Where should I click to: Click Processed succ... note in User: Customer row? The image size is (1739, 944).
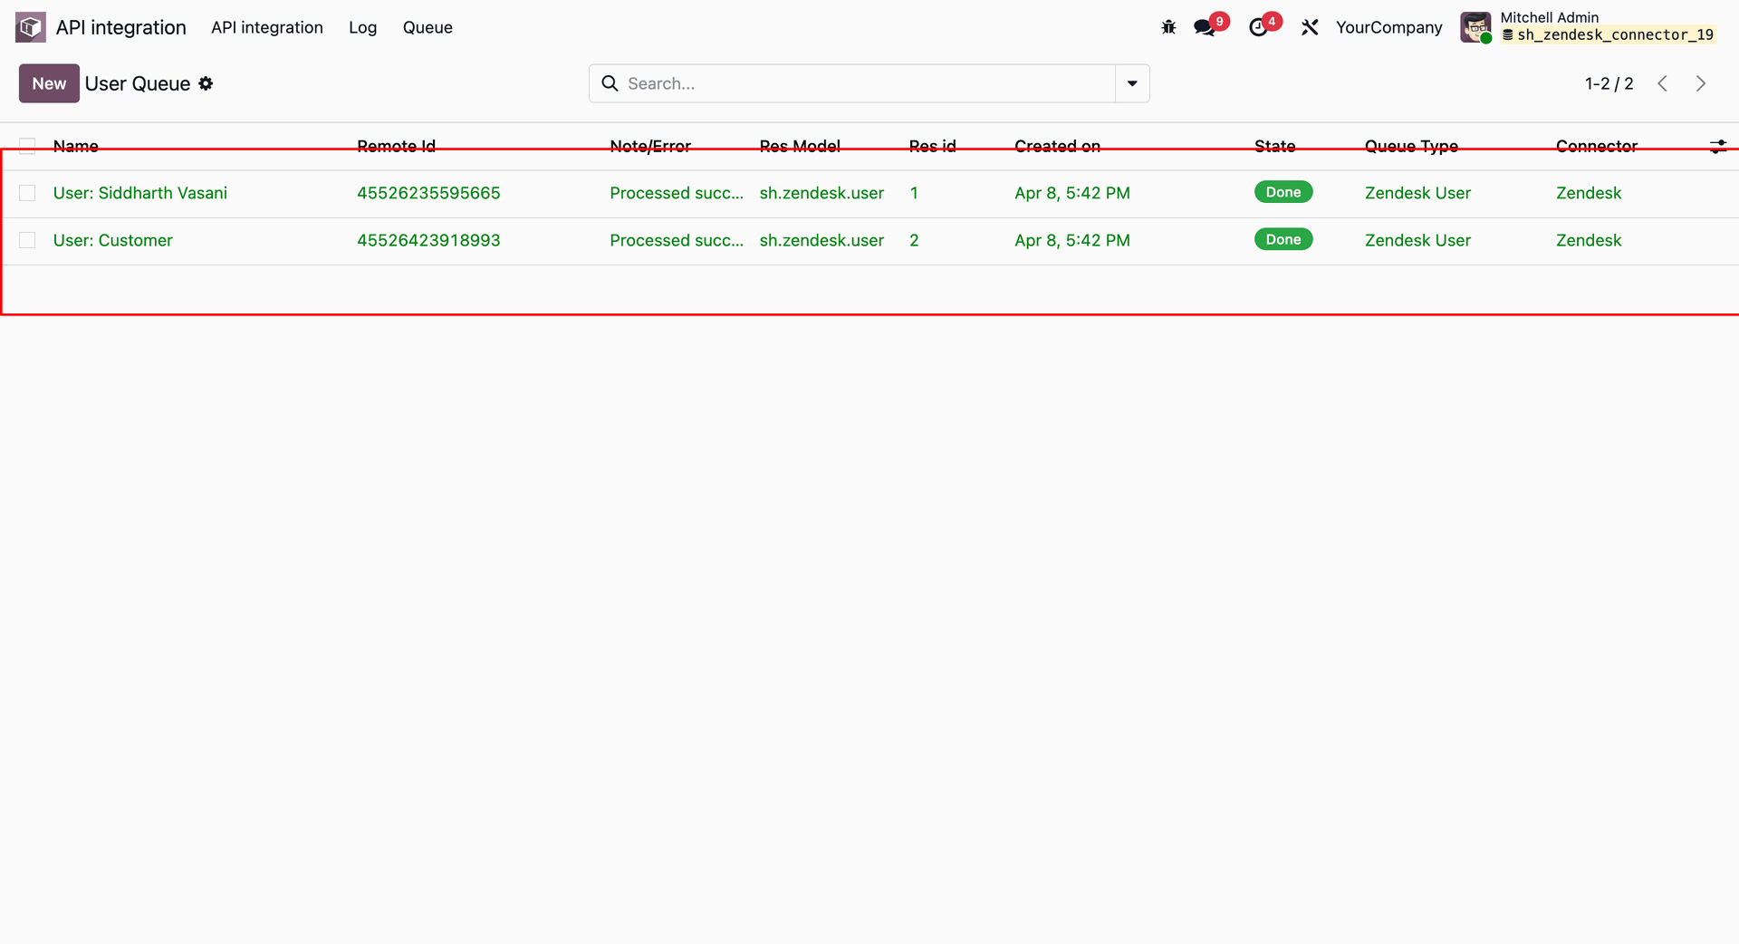pyautogui.click(x=677, y=240)
